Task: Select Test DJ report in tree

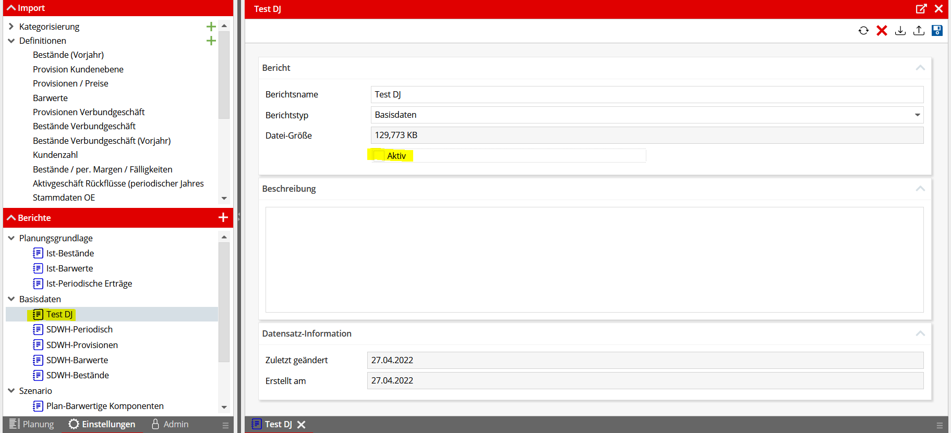Action: 59,314
